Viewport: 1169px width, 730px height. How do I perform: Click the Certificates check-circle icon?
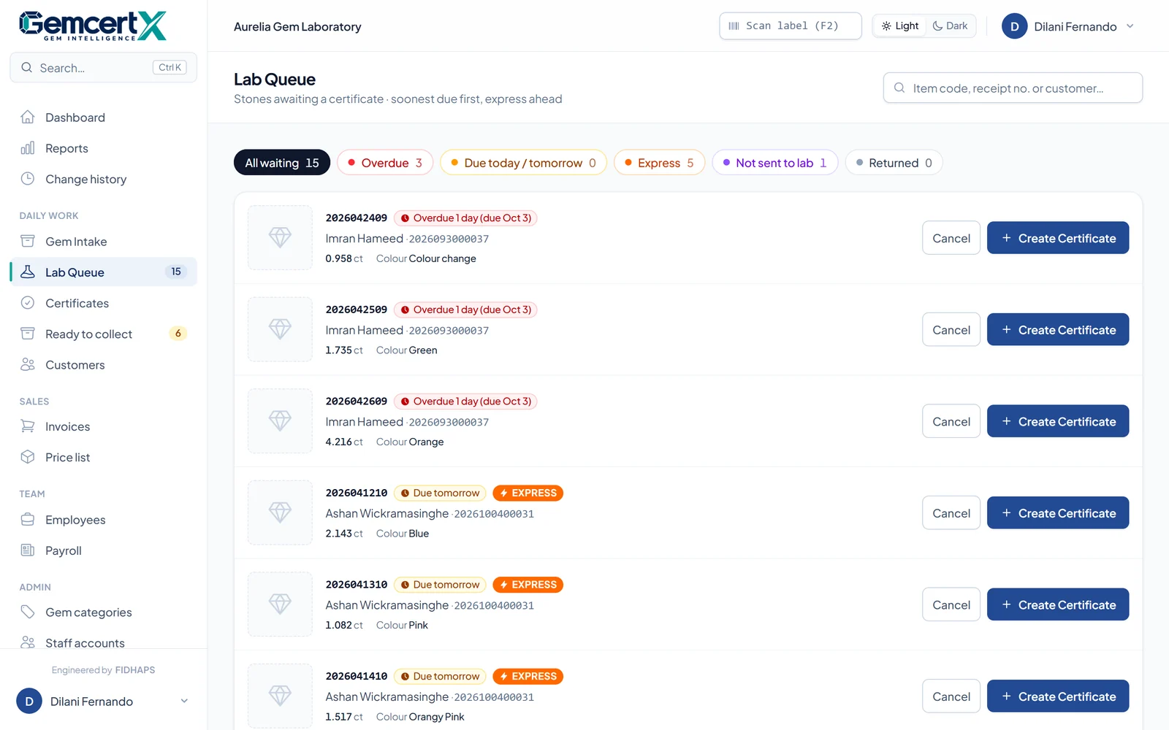click(x=28, y=302)
